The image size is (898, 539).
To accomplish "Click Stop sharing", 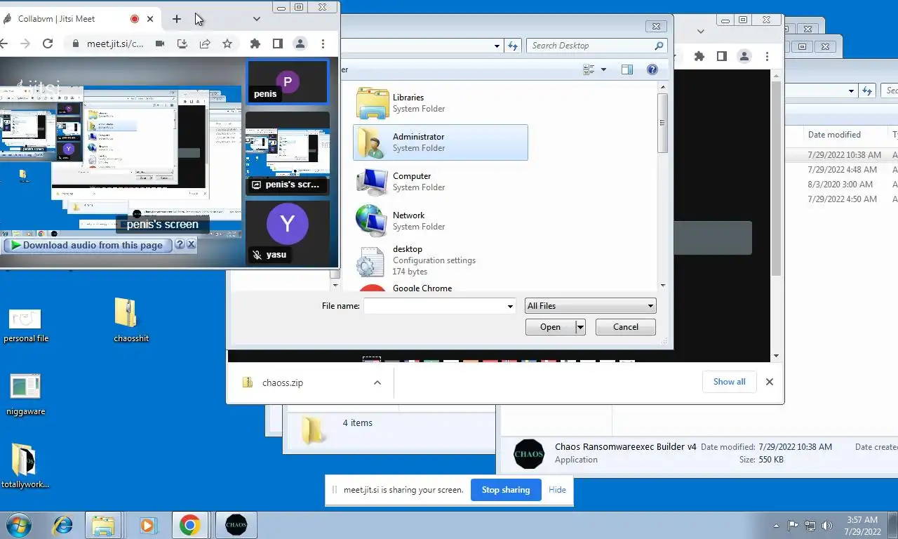I will tap(506, 490).
